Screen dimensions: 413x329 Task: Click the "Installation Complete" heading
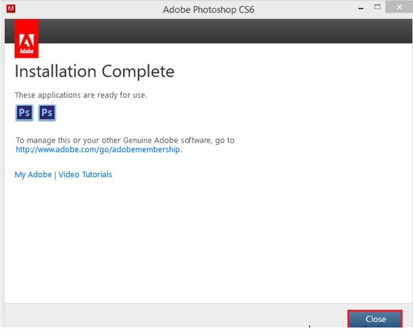[94, 71]
